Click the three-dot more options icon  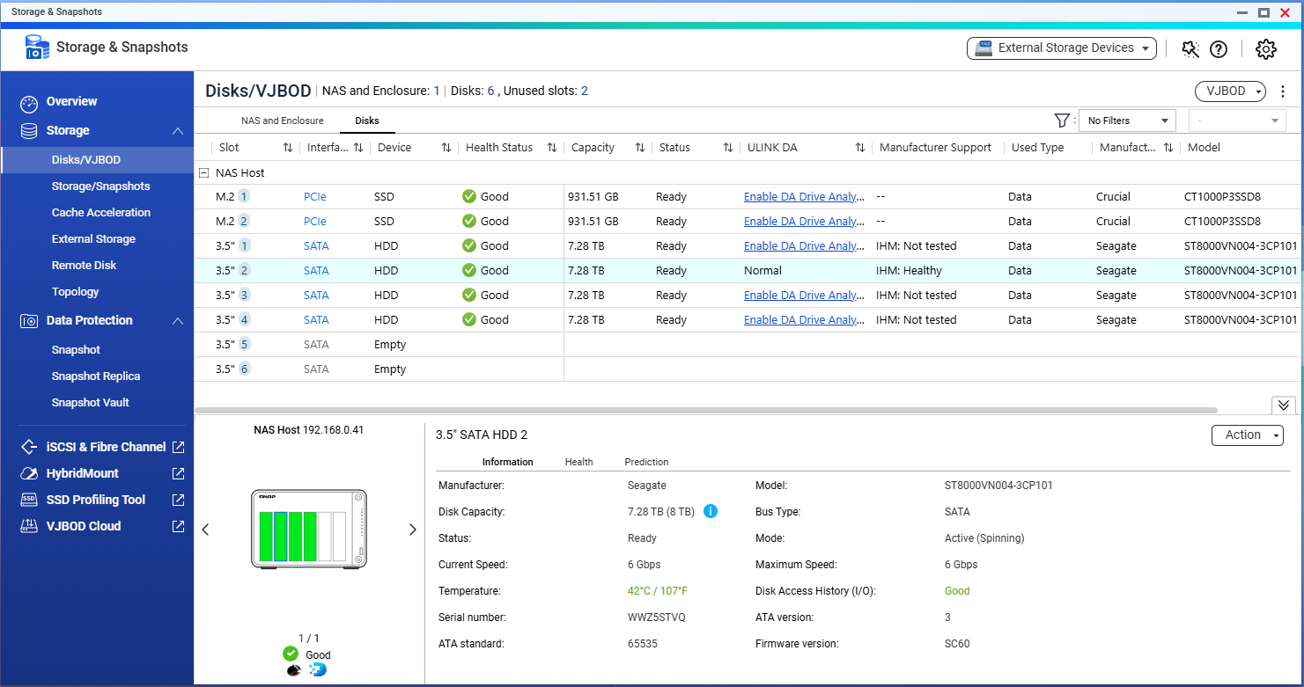tap(1283, 91)
